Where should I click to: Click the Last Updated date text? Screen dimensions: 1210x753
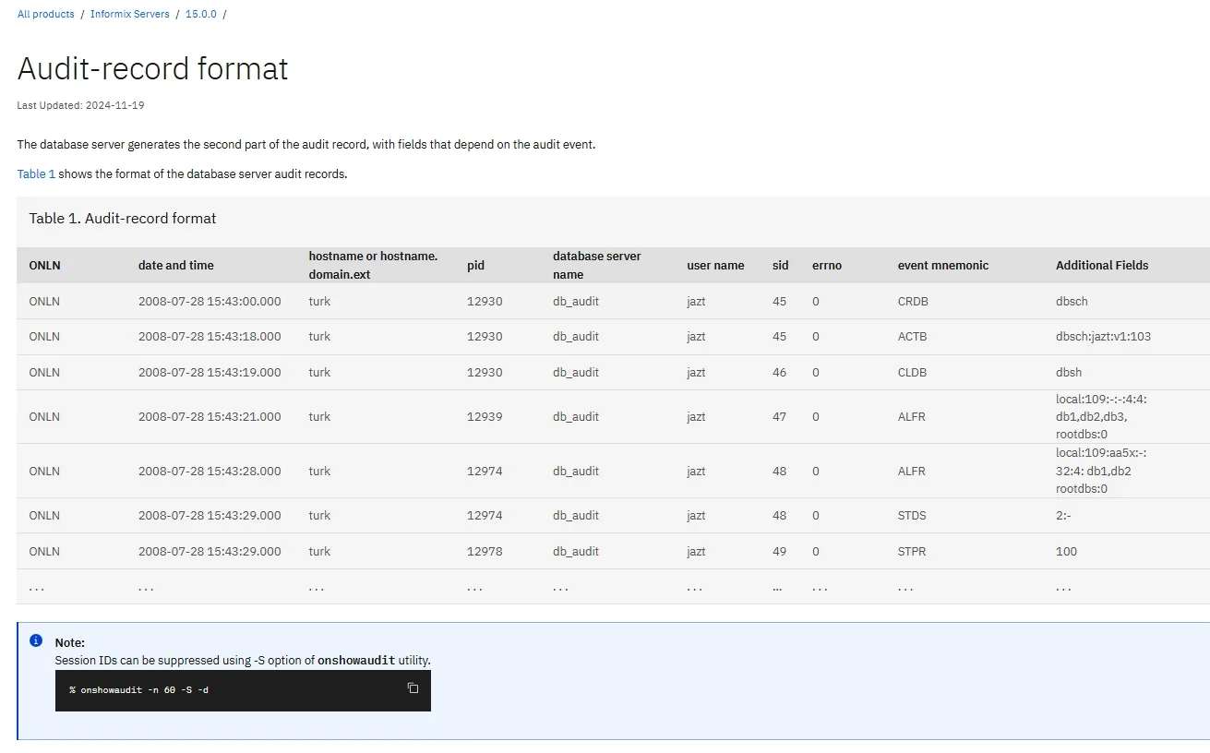(x=79, y=104)
